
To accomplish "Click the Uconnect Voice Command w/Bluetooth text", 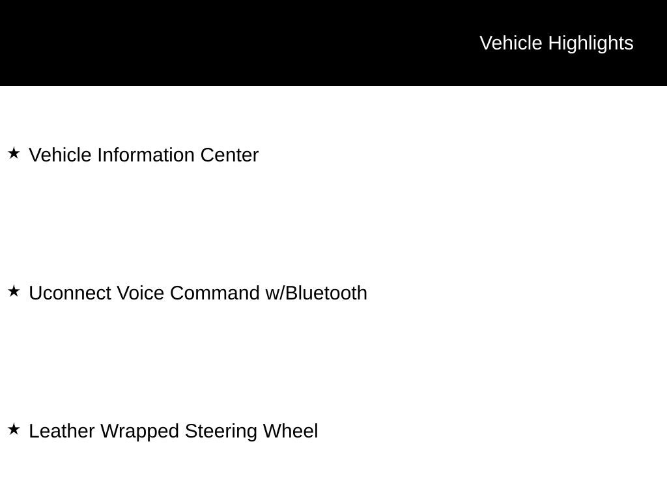I will coord(198,293).
